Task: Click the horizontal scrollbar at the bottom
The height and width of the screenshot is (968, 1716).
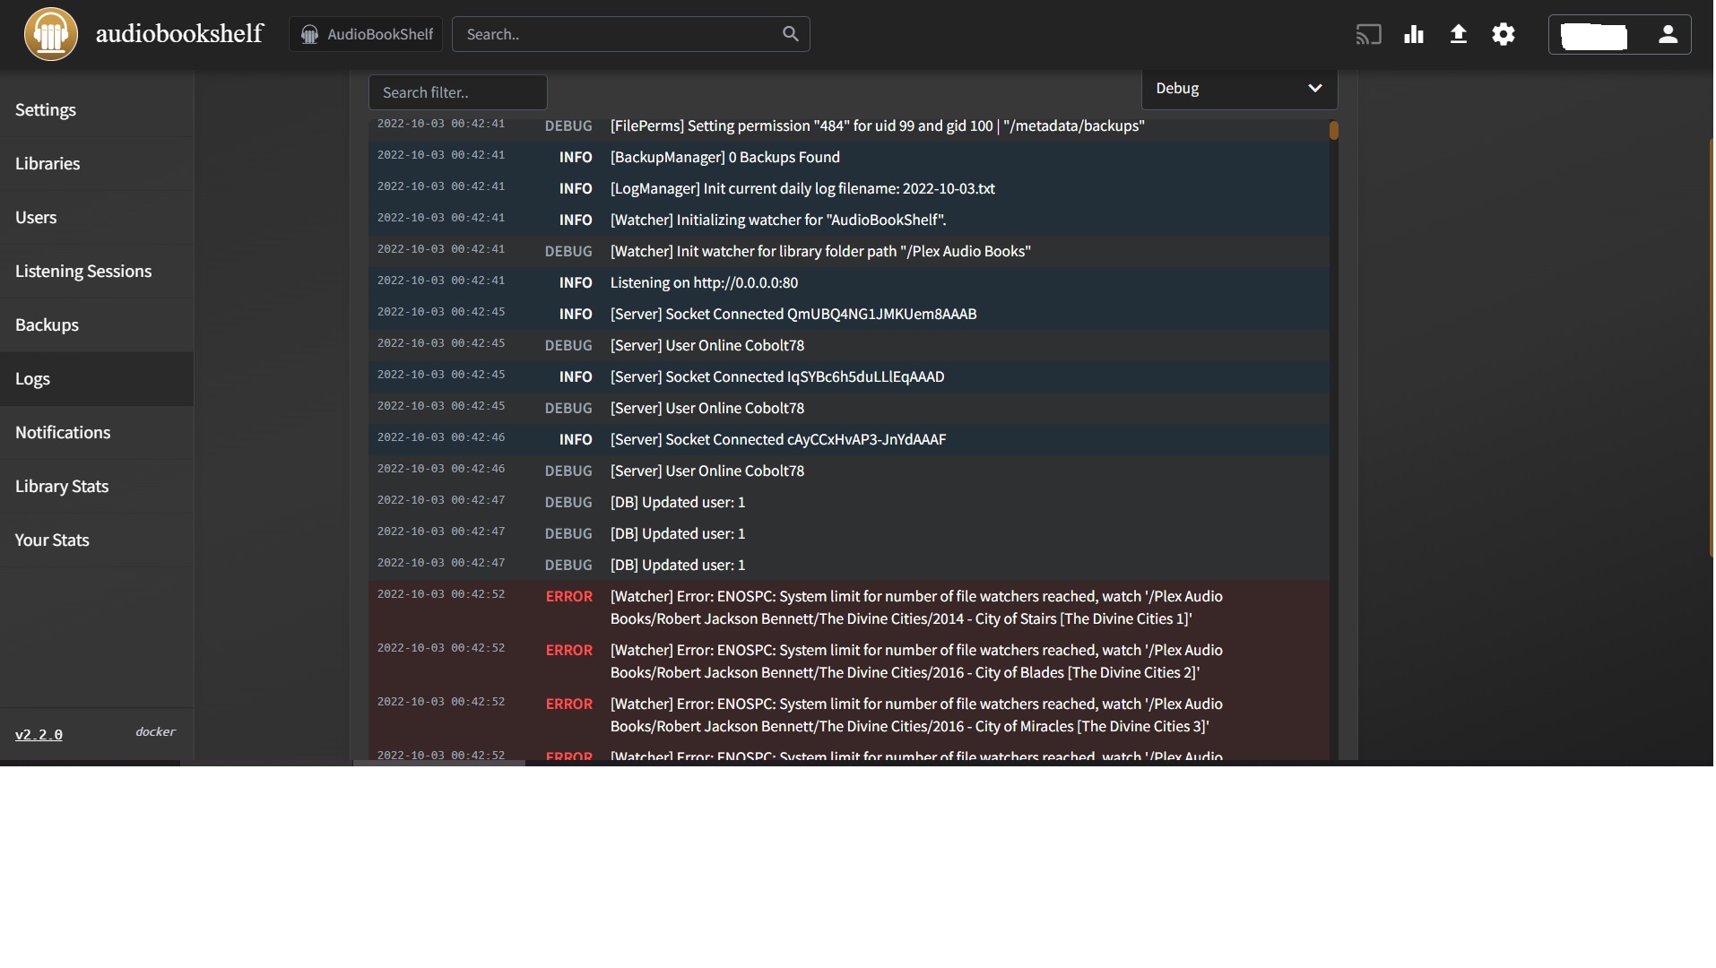Action: tap(439, 764)
